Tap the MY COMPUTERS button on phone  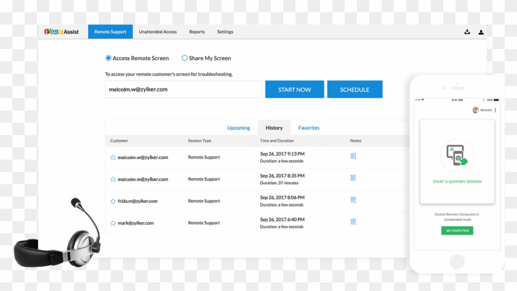tap(457, 231)
